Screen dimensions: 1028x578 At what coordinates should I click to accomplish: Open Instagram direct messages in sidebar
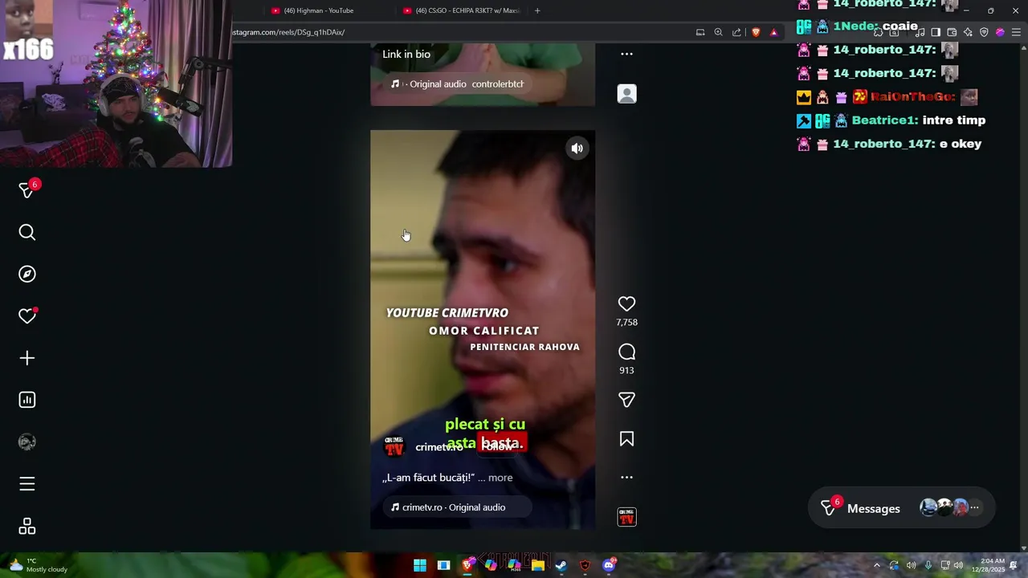tap(27, 190)
